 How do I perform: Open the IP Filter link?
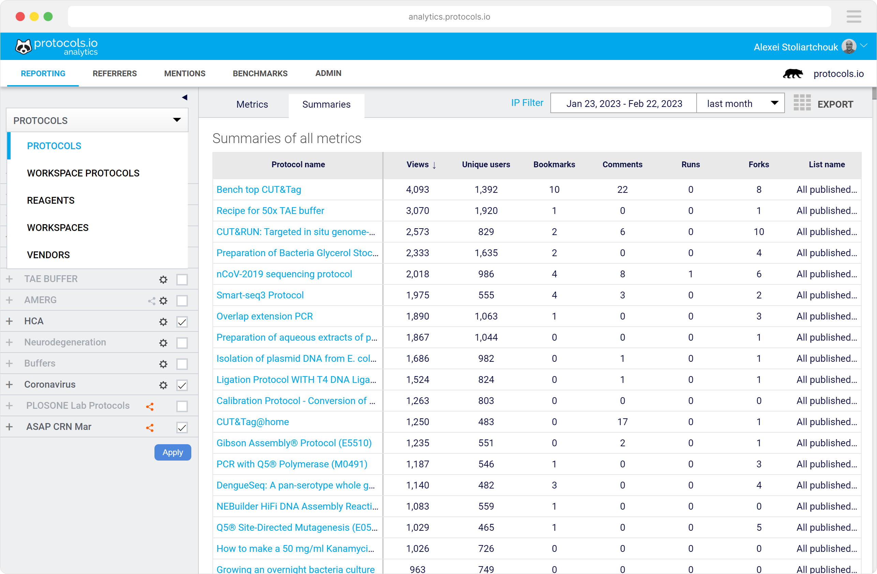coord(527,103)
